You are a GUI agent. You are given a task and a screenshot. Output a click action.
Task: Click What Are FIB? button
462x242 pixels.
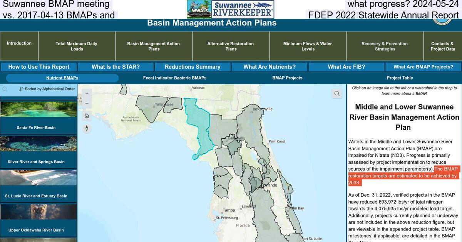click(346, 67)
